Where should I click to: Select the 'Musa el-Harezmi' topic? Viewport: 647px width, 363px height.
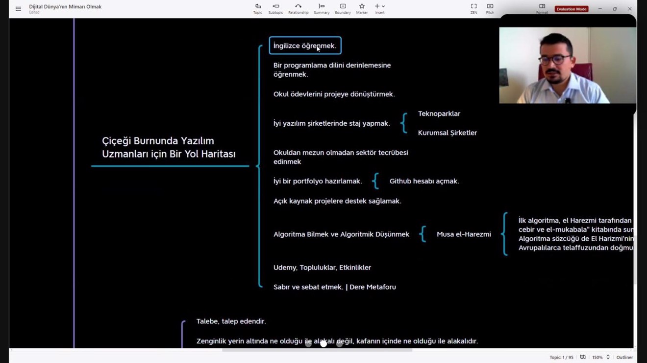point(463,235)
